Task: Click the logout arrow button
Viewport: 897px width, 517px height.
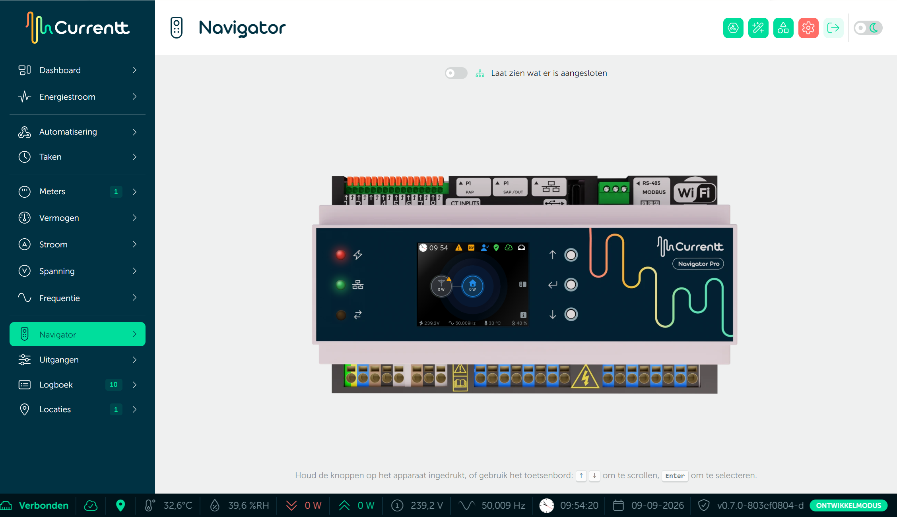Action: [x=833, y=28]
